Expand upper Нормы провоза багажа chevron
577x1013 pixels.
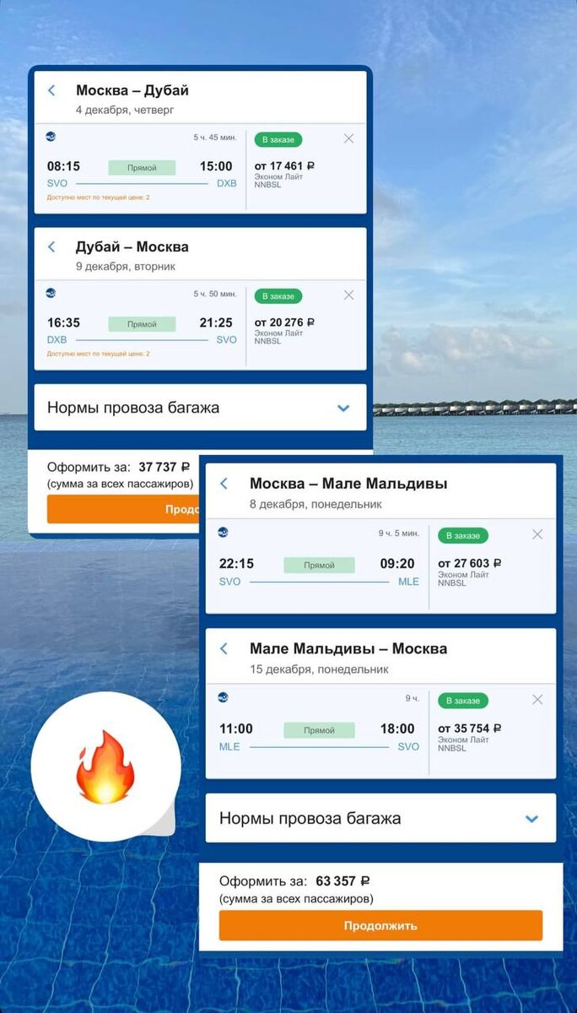343,408
